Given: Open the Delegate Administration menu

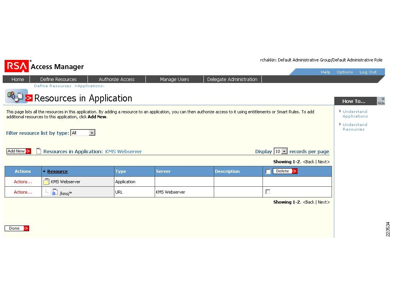Looking at the screenshot, I should pyautogui.click(x=232, y=79).
